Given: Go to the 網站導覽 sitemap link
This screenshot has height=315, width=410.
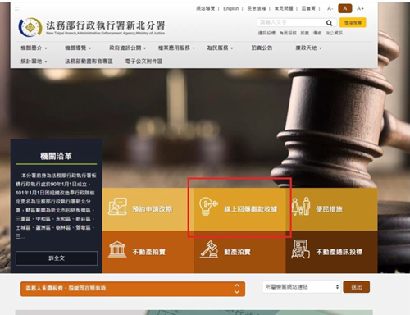Looking at the screenshot, I should [x=205, y=8].
